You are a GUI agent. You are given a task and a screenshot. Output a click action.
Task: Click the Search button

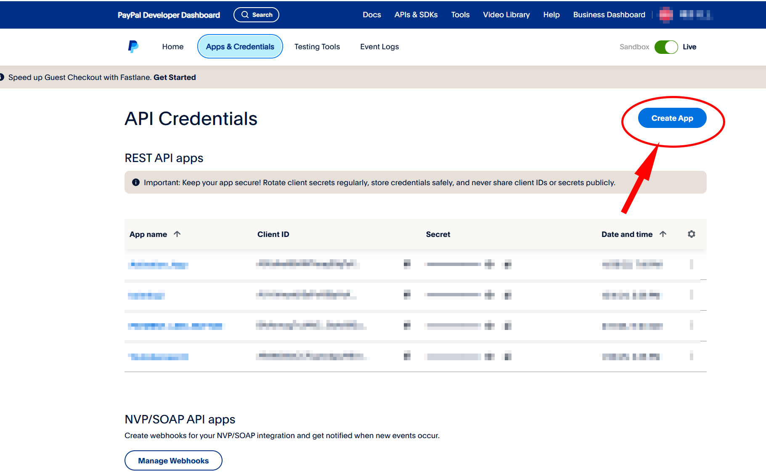pos(256,15)
